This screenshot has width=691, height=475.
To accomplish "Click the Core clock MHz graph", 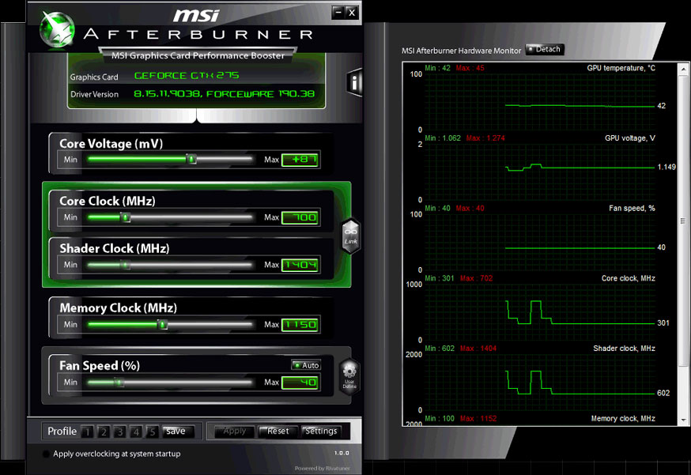I will tap(540, 312).
